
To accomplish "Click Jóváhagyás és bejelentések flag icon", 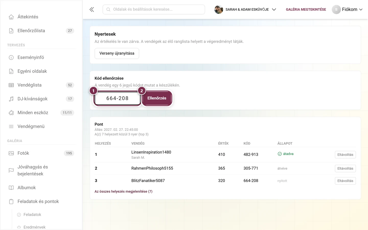I will click(x=11, y=170).
